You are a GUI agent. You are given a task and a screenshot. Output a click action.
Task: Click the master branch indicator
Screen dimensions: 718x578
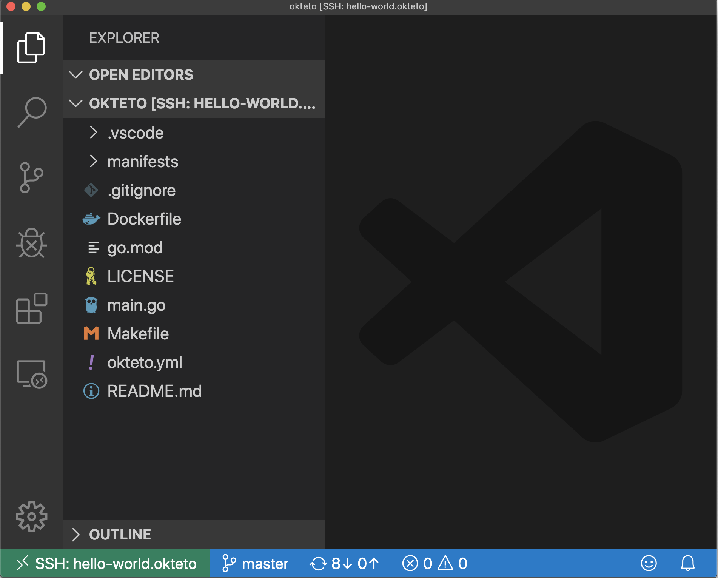(255, 563)
